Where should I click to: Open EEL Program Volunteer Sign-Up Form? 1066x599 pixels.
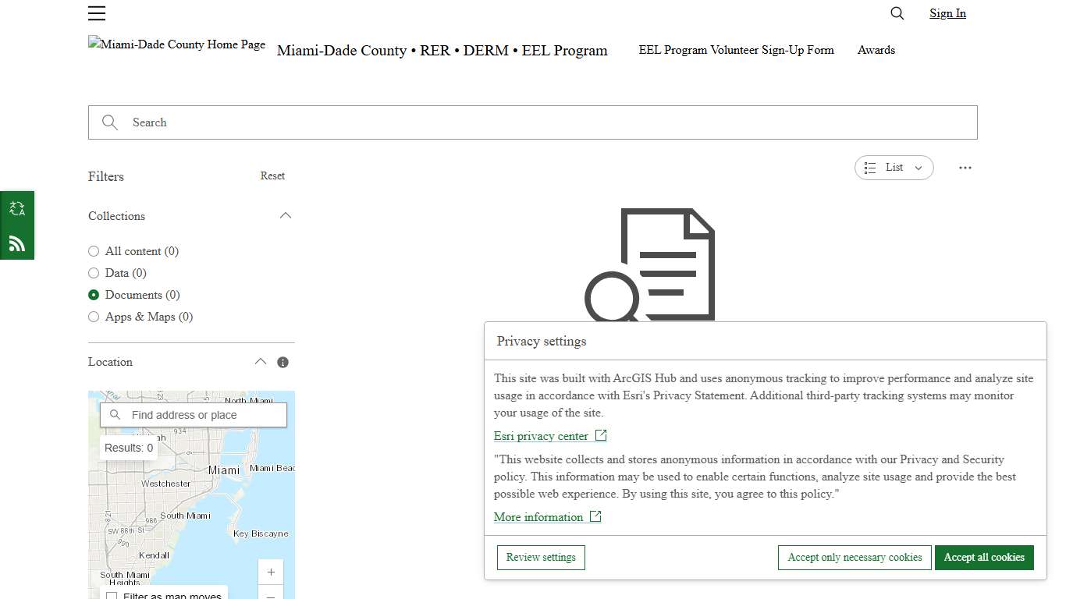coord(736,50)
